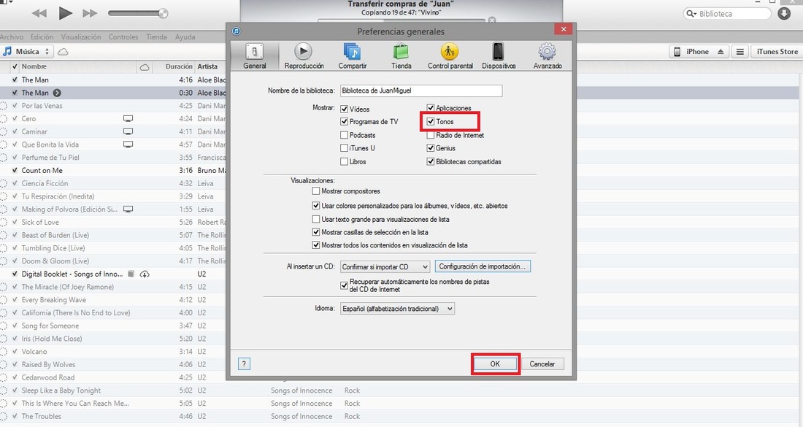
Task: Enable the Radio de Internet checkbox
Action: 431,135
